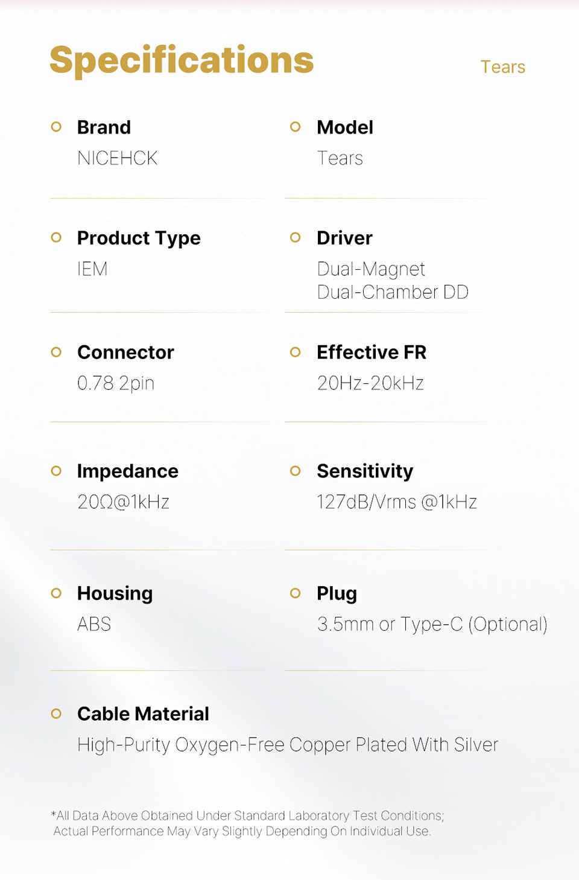Click the bullet circle beside Model
The width and height of the screenshot is (579, 880).
[x=295, y=127]
